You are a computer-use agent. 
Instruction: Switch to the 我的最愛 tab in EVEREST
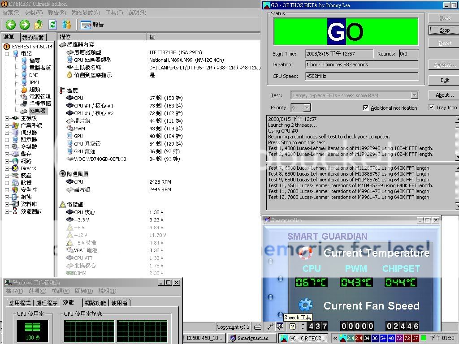pyautogui.click(x=33, y=37)
